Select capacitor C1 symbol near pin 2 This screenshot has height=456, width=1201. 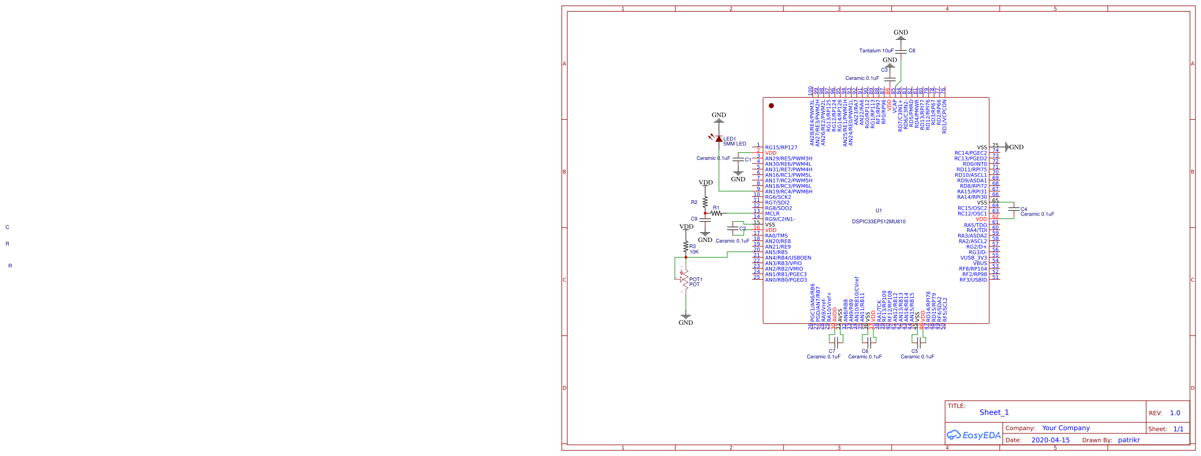738,159
